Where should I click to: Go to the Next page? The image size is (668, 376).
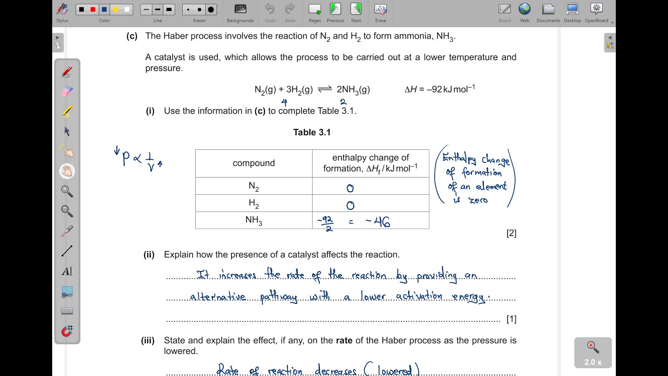pyautogui.click(x=356, y=13)
